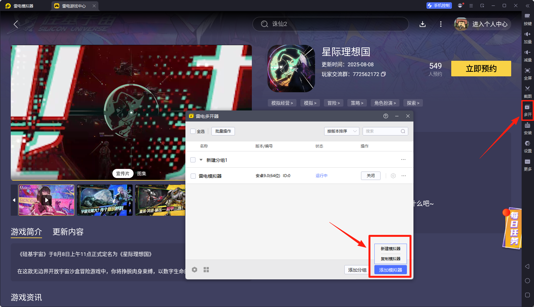This screenshot has width=534, height=307.
Task: Open help in 雷电多开器 window
Action: pyautogui.click(x=386, y=116)
